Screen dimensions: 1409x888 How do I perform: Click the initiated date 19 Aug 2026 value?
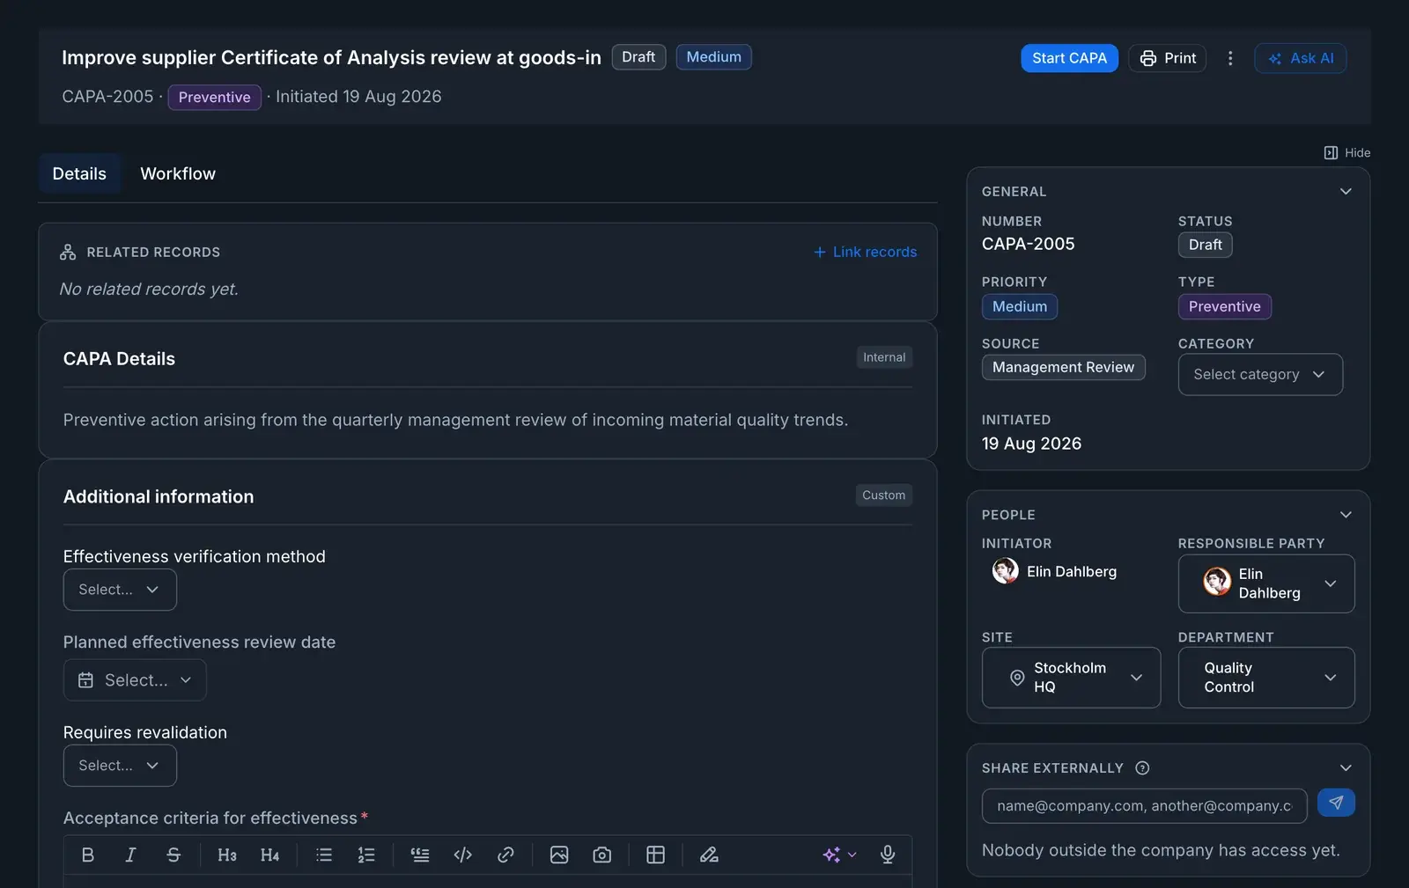[1031, 444]
